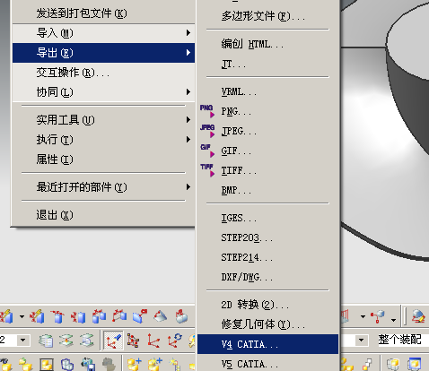Select the highlighted 导出 menu item
Screen dimensions: 429x371
[103, 53]
